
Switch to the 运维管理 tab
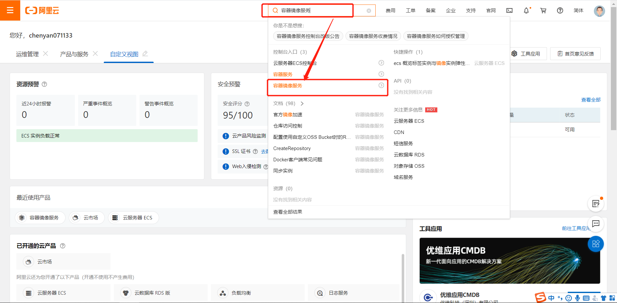click(x=27, y=54)
